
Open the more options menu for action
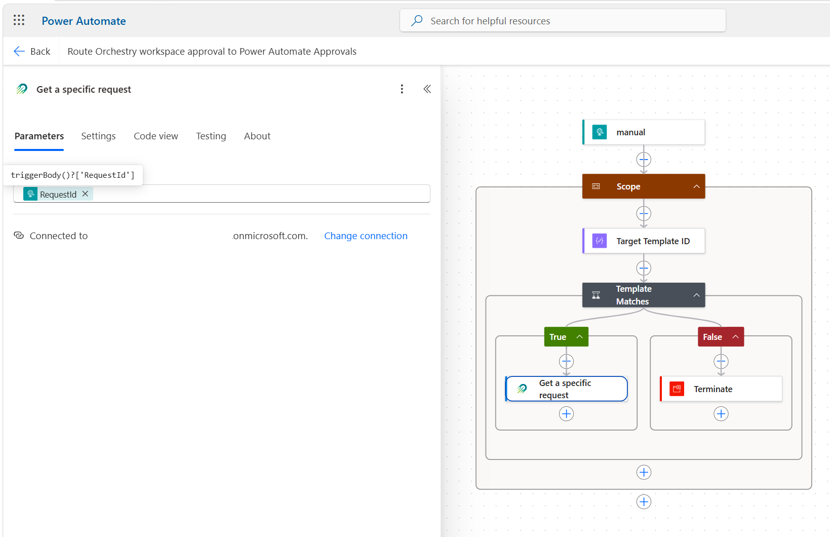click(402, 89)
